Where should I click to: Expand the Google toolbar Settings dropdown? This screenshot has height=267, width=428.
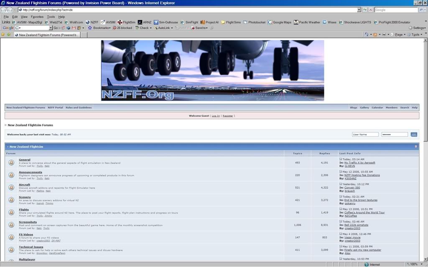point(417,28)
